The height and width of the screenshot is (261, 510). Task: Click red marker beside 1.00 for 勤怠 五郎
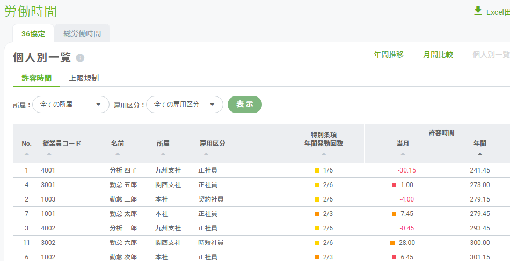tap(394, 185)
